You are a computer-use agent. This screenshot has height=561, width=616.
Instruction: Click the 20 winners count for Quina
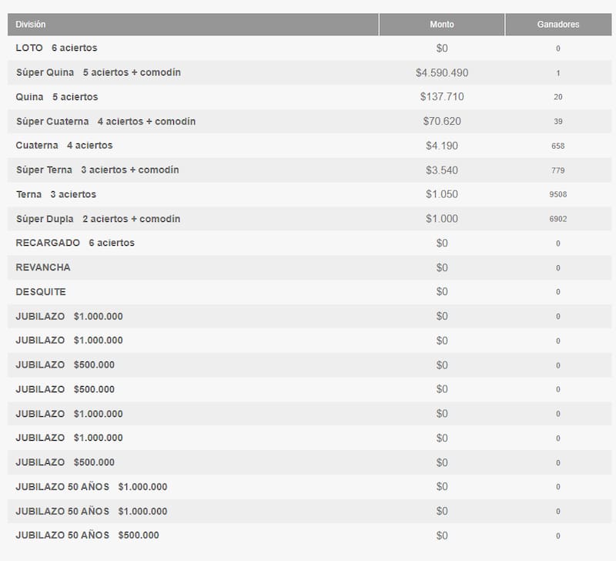click(560, 97)
